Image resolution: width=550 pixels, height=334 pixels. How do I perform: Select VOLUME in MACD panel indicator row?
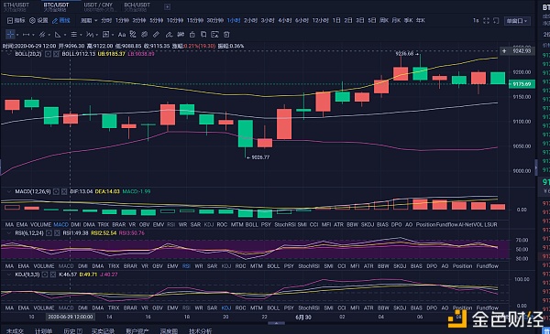click(40, 225)
